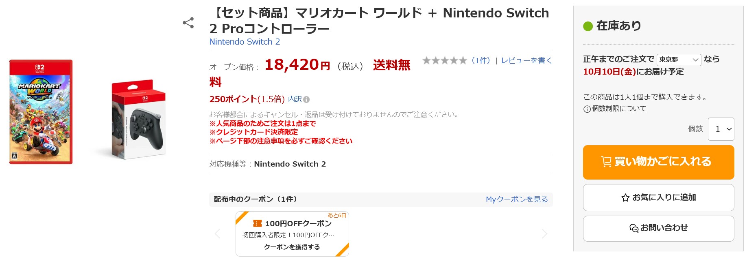Viewport: 747px width, 257px height.
Task: Add item to shopping cart
Action: click(658, 162)
